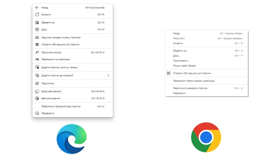Click the share icon beside Поділитися
The image size is (278, 162).
37,83
